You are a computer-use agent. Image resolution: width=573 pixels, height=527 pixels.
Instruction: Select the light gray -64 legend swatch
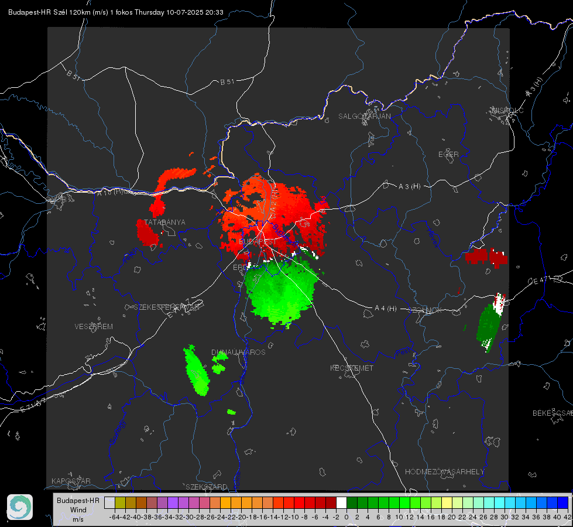point(109,502)
